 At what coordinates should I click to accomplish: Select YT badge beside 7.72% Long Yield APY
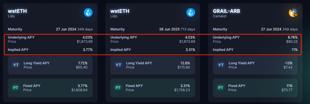[16, 65]
